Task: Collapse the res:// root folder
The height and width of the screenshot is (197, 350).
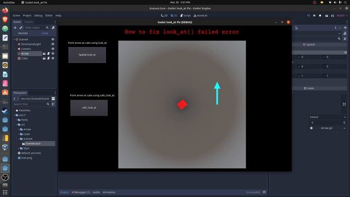Action: 15,115
